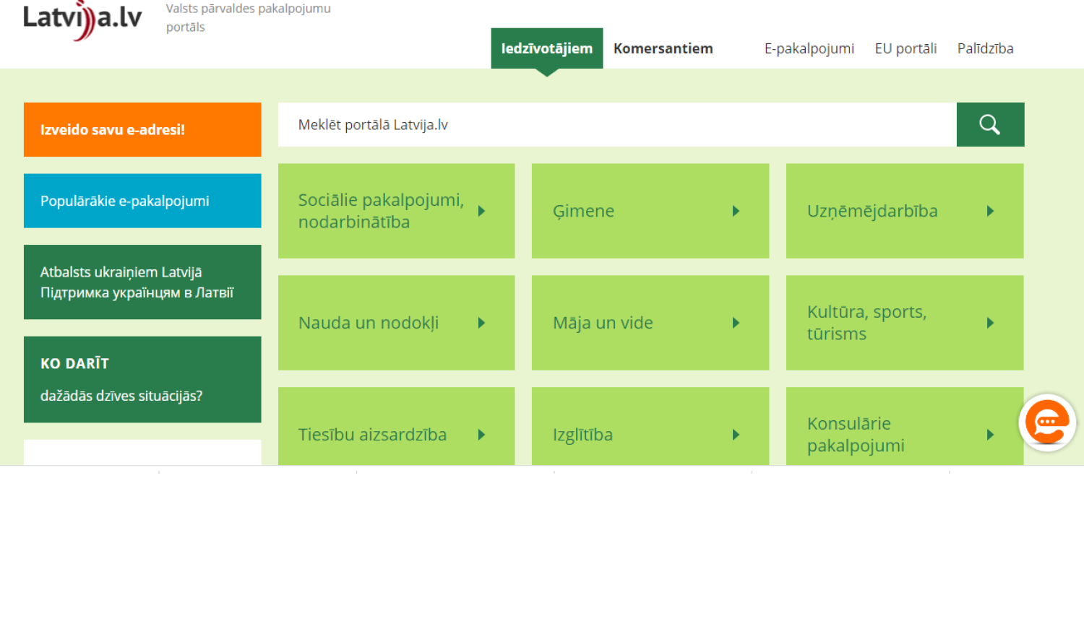Screen dimensions: 1084x621
Task: Open Atbalsts ukraiņiem Latvijā banner
Action: [142, 282]
